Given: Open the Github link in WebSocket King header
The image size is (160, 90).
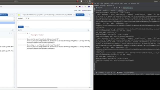Looking at the screenshot, I should point(75,10).
